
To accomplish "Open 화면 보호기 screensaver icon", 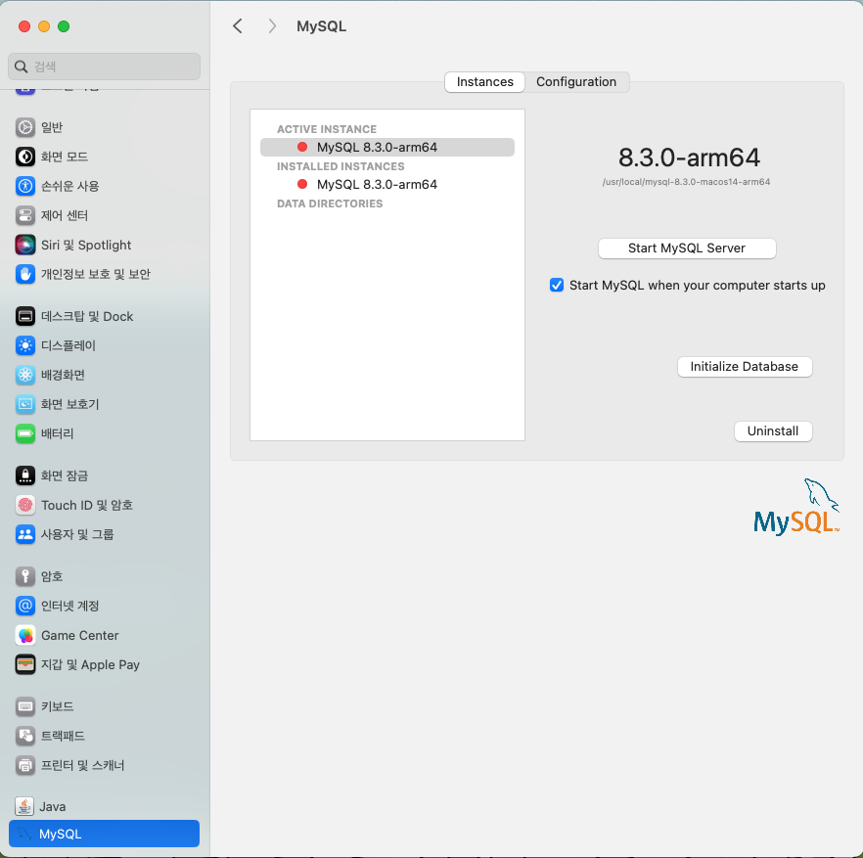I will [24, 404].
